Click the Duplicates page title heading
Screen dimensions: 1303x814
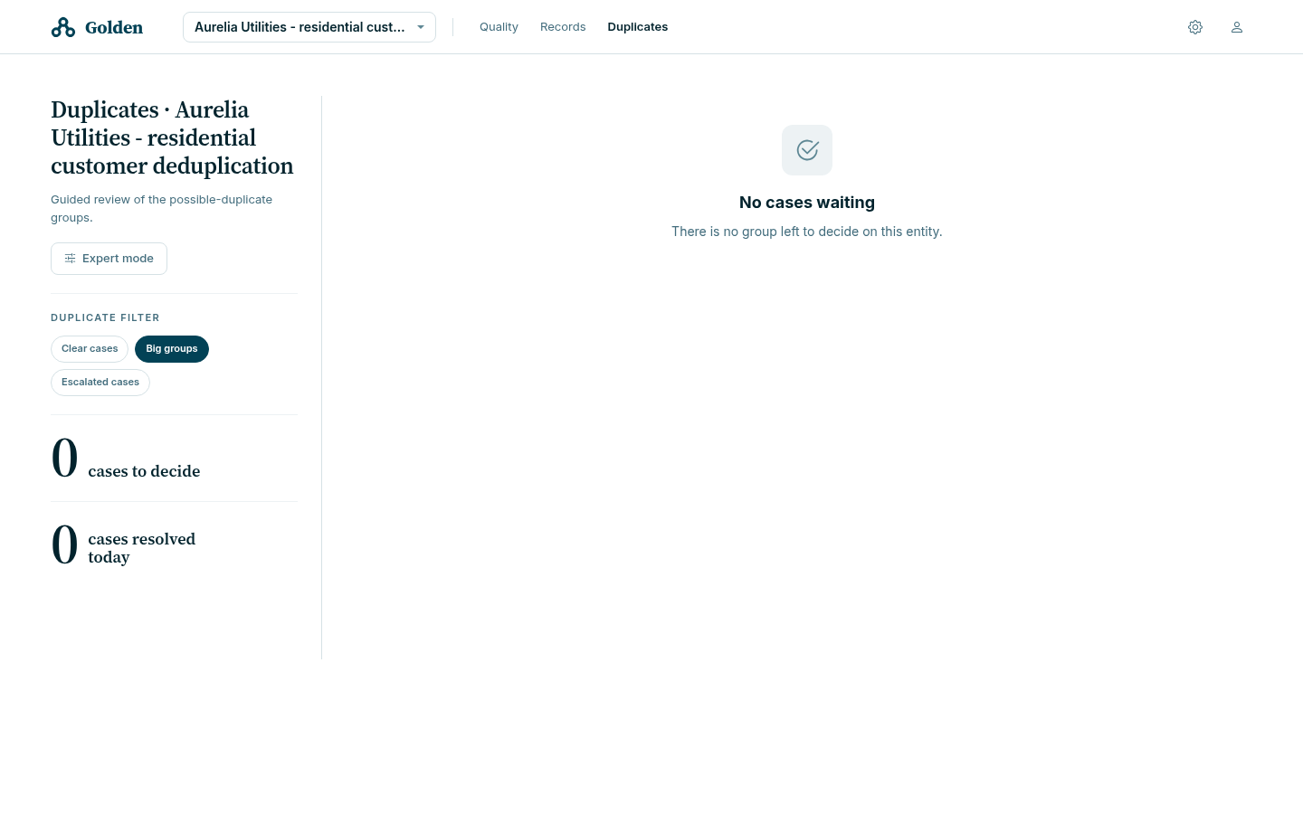pyautogui.click(x=172, y=137)
